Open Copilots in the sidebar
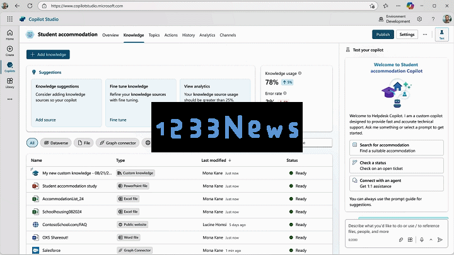 [10, 67]
